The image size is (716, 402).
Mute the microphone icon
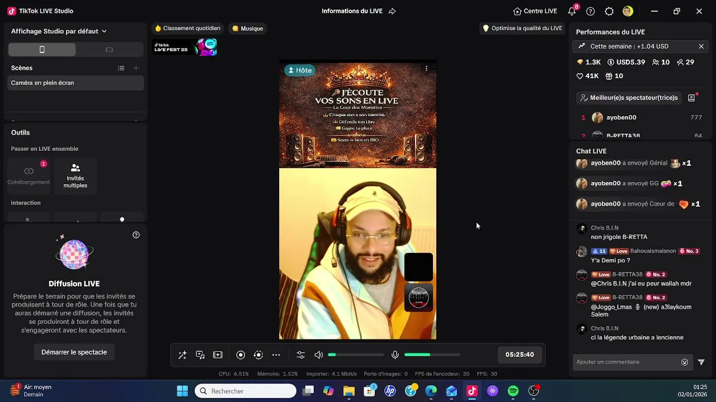click(395, 355)
